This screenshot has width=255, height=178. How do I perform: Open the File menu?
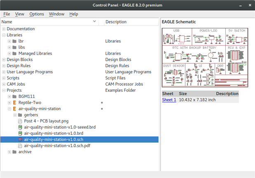7,14
